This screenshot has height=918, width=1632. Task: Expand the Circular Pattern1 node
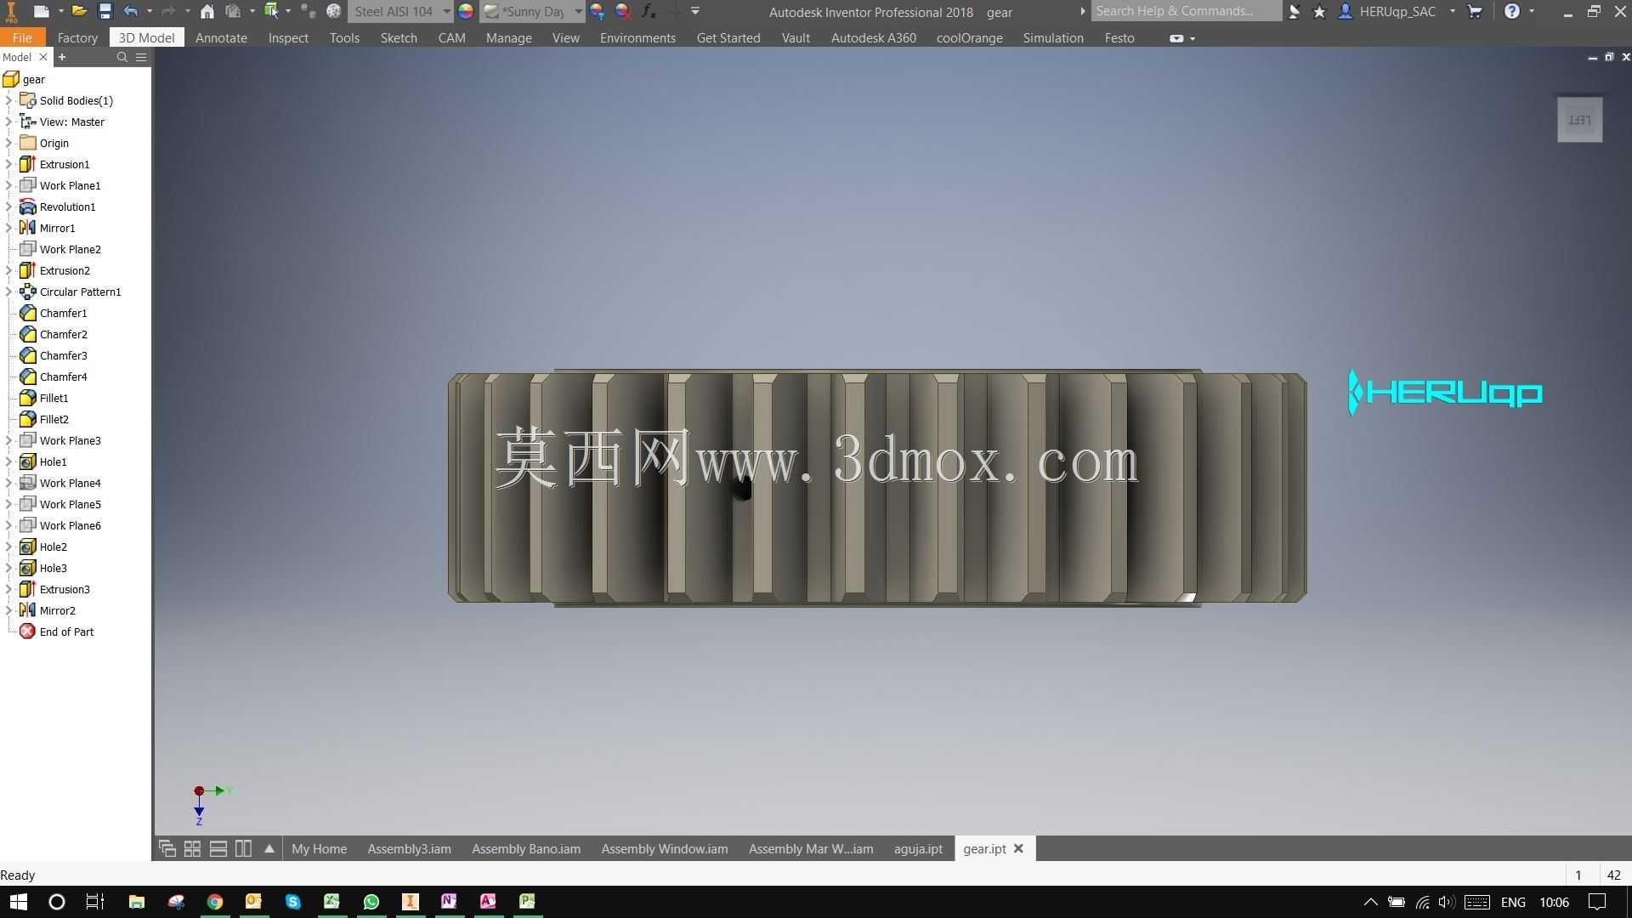8,292
